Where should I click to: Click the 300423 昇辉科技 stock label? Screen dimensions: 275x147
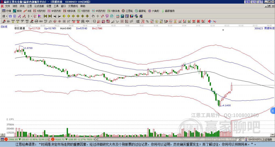[264, 28]
